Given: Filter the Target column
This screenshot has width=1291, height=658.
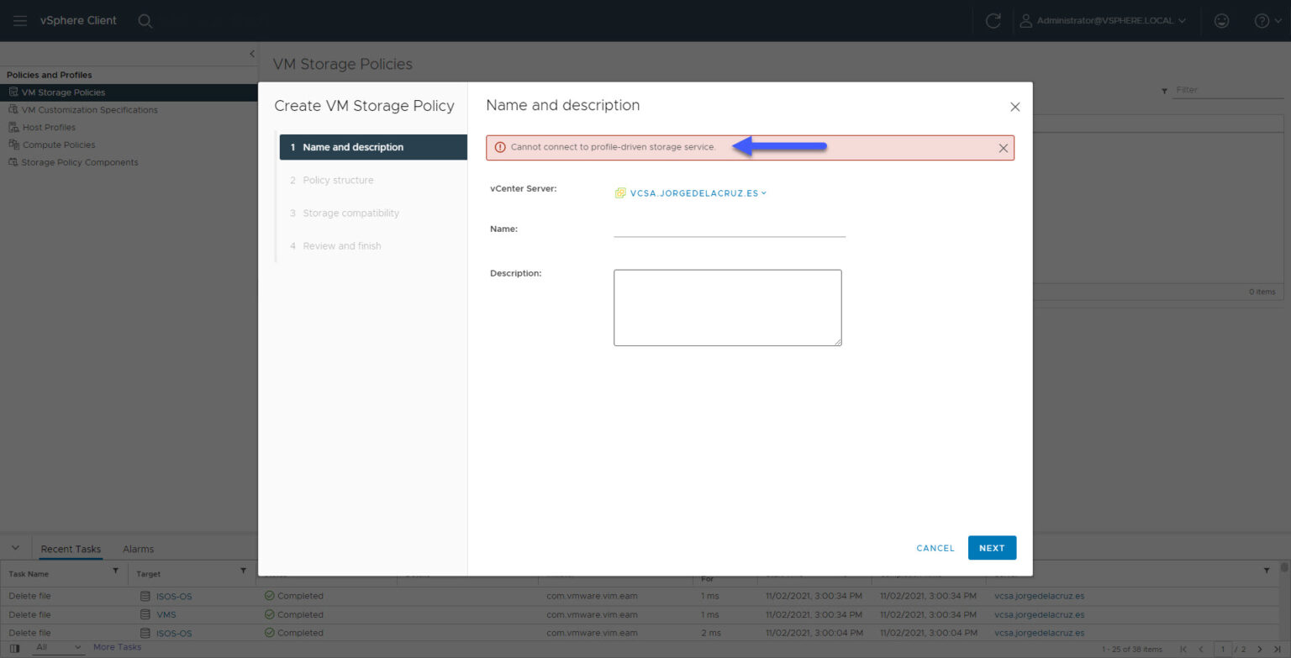Looking at the screenshot, I should 244,573.
